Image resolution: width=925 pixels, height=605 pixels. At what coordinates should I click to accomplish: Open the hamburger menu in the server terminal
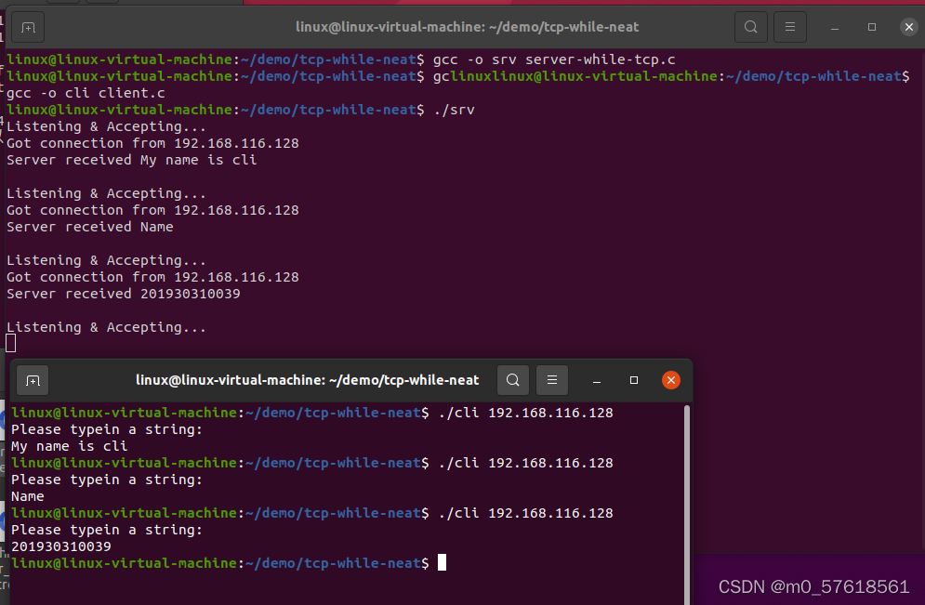[x=790, y=27]
